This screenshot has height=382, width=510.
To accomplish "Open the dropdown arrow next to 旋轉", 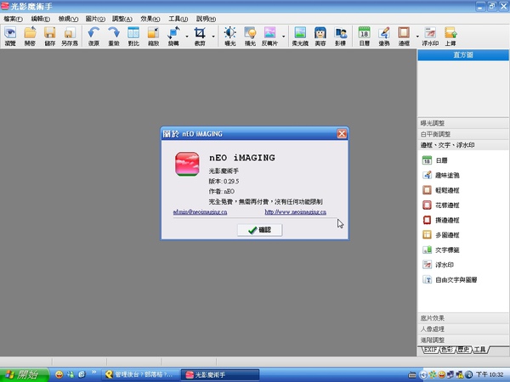I will click(187, 36).
